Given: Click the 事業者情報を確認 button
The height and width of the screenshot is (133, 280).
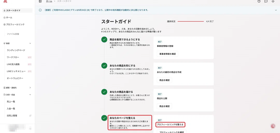Looking at the screenshot, I should click(167, 54).
